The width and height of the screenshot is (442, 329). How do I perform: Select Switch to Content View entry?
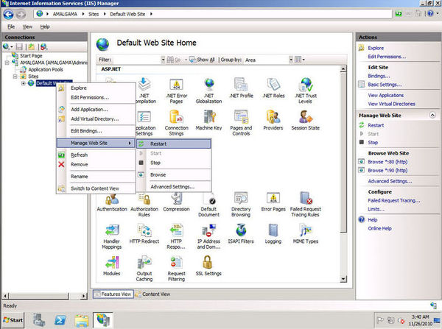coord(96,188)
